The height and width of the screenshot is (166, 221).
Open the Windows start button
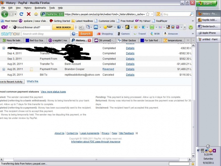tap(206, 3)
